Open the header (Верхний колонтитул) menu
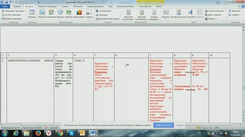This screenshot has height=137, width=245. [128, 15]
